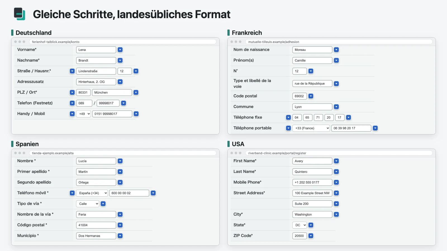The width and height of the screenshot is (447, 251).
Task: Click the Last Name field Quintero
Action: (312, 172)
